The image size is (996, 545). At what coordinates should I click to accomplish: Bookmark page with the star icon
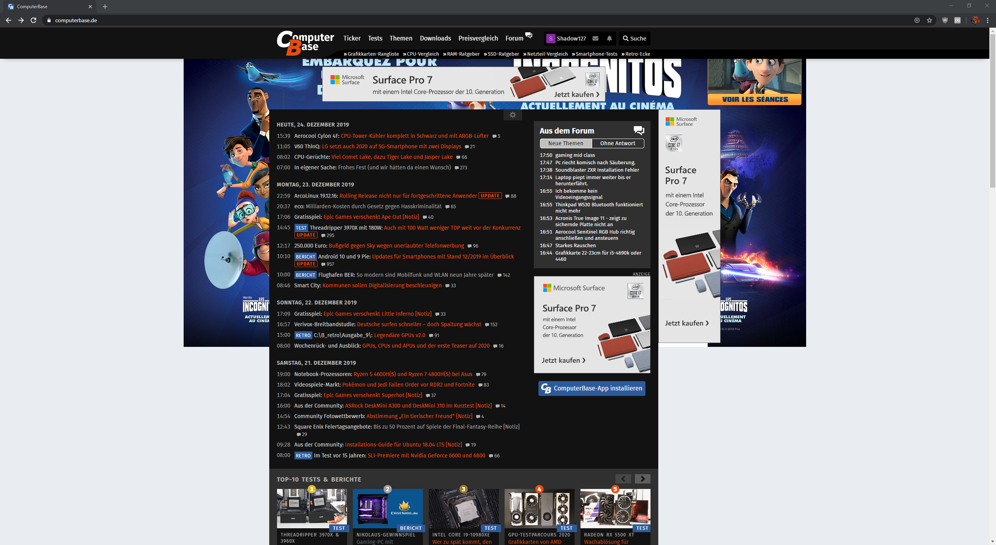(929, 20)
